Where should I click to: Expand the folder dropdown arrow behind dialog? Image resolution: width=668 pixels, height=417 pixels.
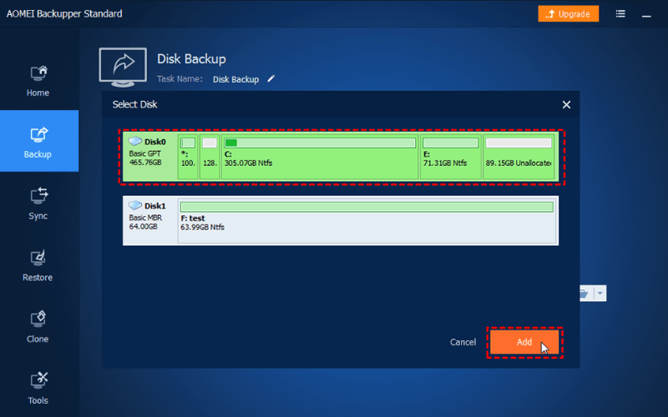(x=600, y=294)
